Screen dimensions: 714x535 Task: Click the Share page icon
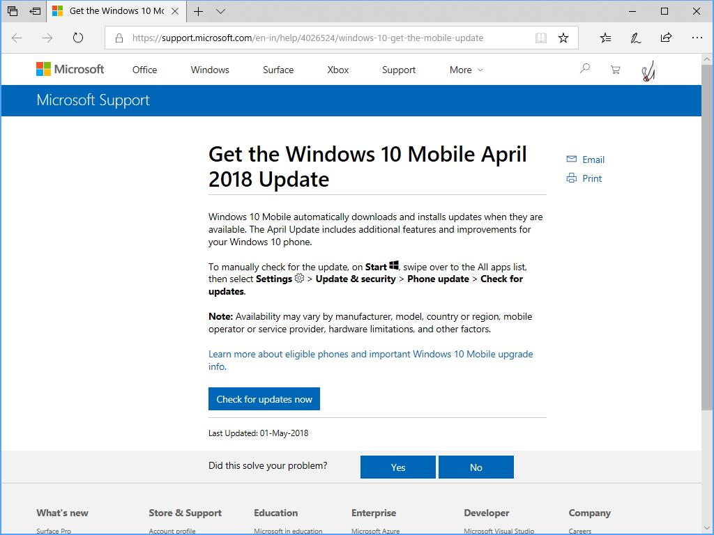pos(666,38)
